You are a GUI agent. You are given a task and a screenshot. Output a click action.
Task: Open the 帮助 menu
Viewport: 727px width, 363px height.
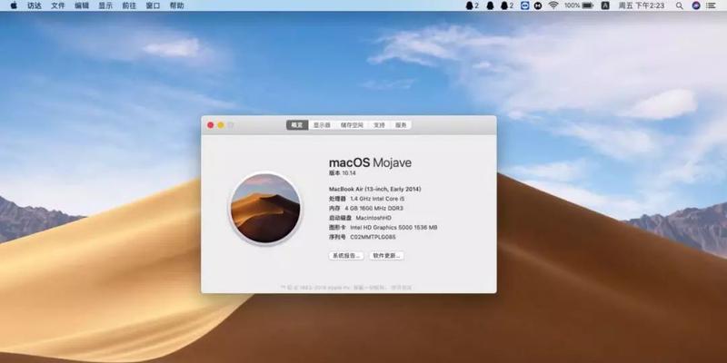tap(176, 5)
